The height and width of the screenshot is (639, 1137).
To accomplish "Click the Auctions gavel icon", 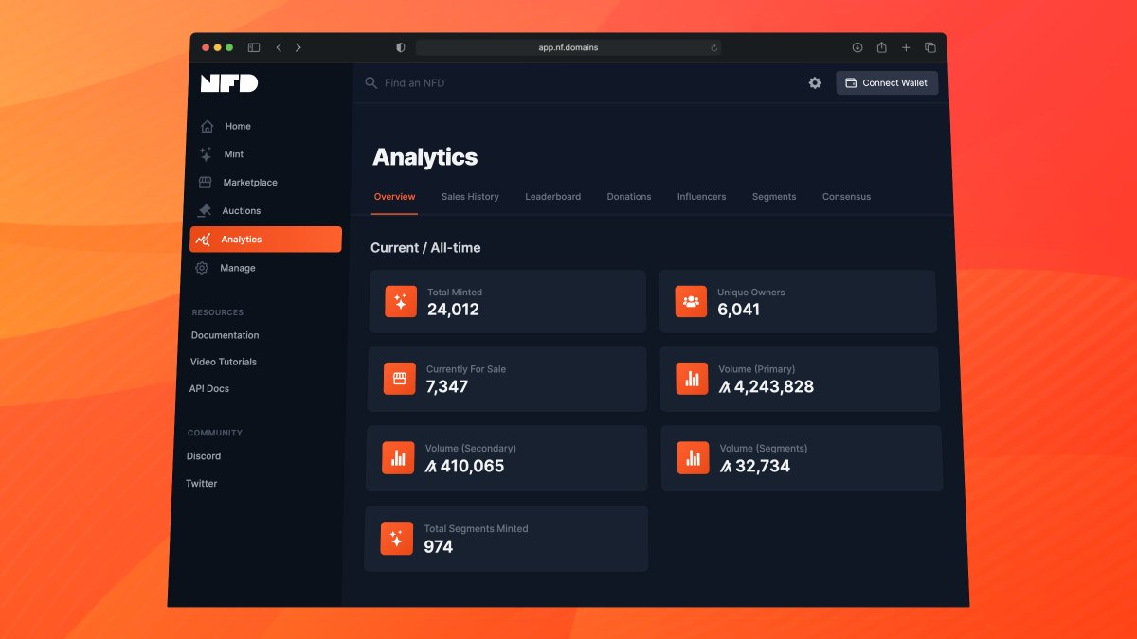I will coord(204,211).
